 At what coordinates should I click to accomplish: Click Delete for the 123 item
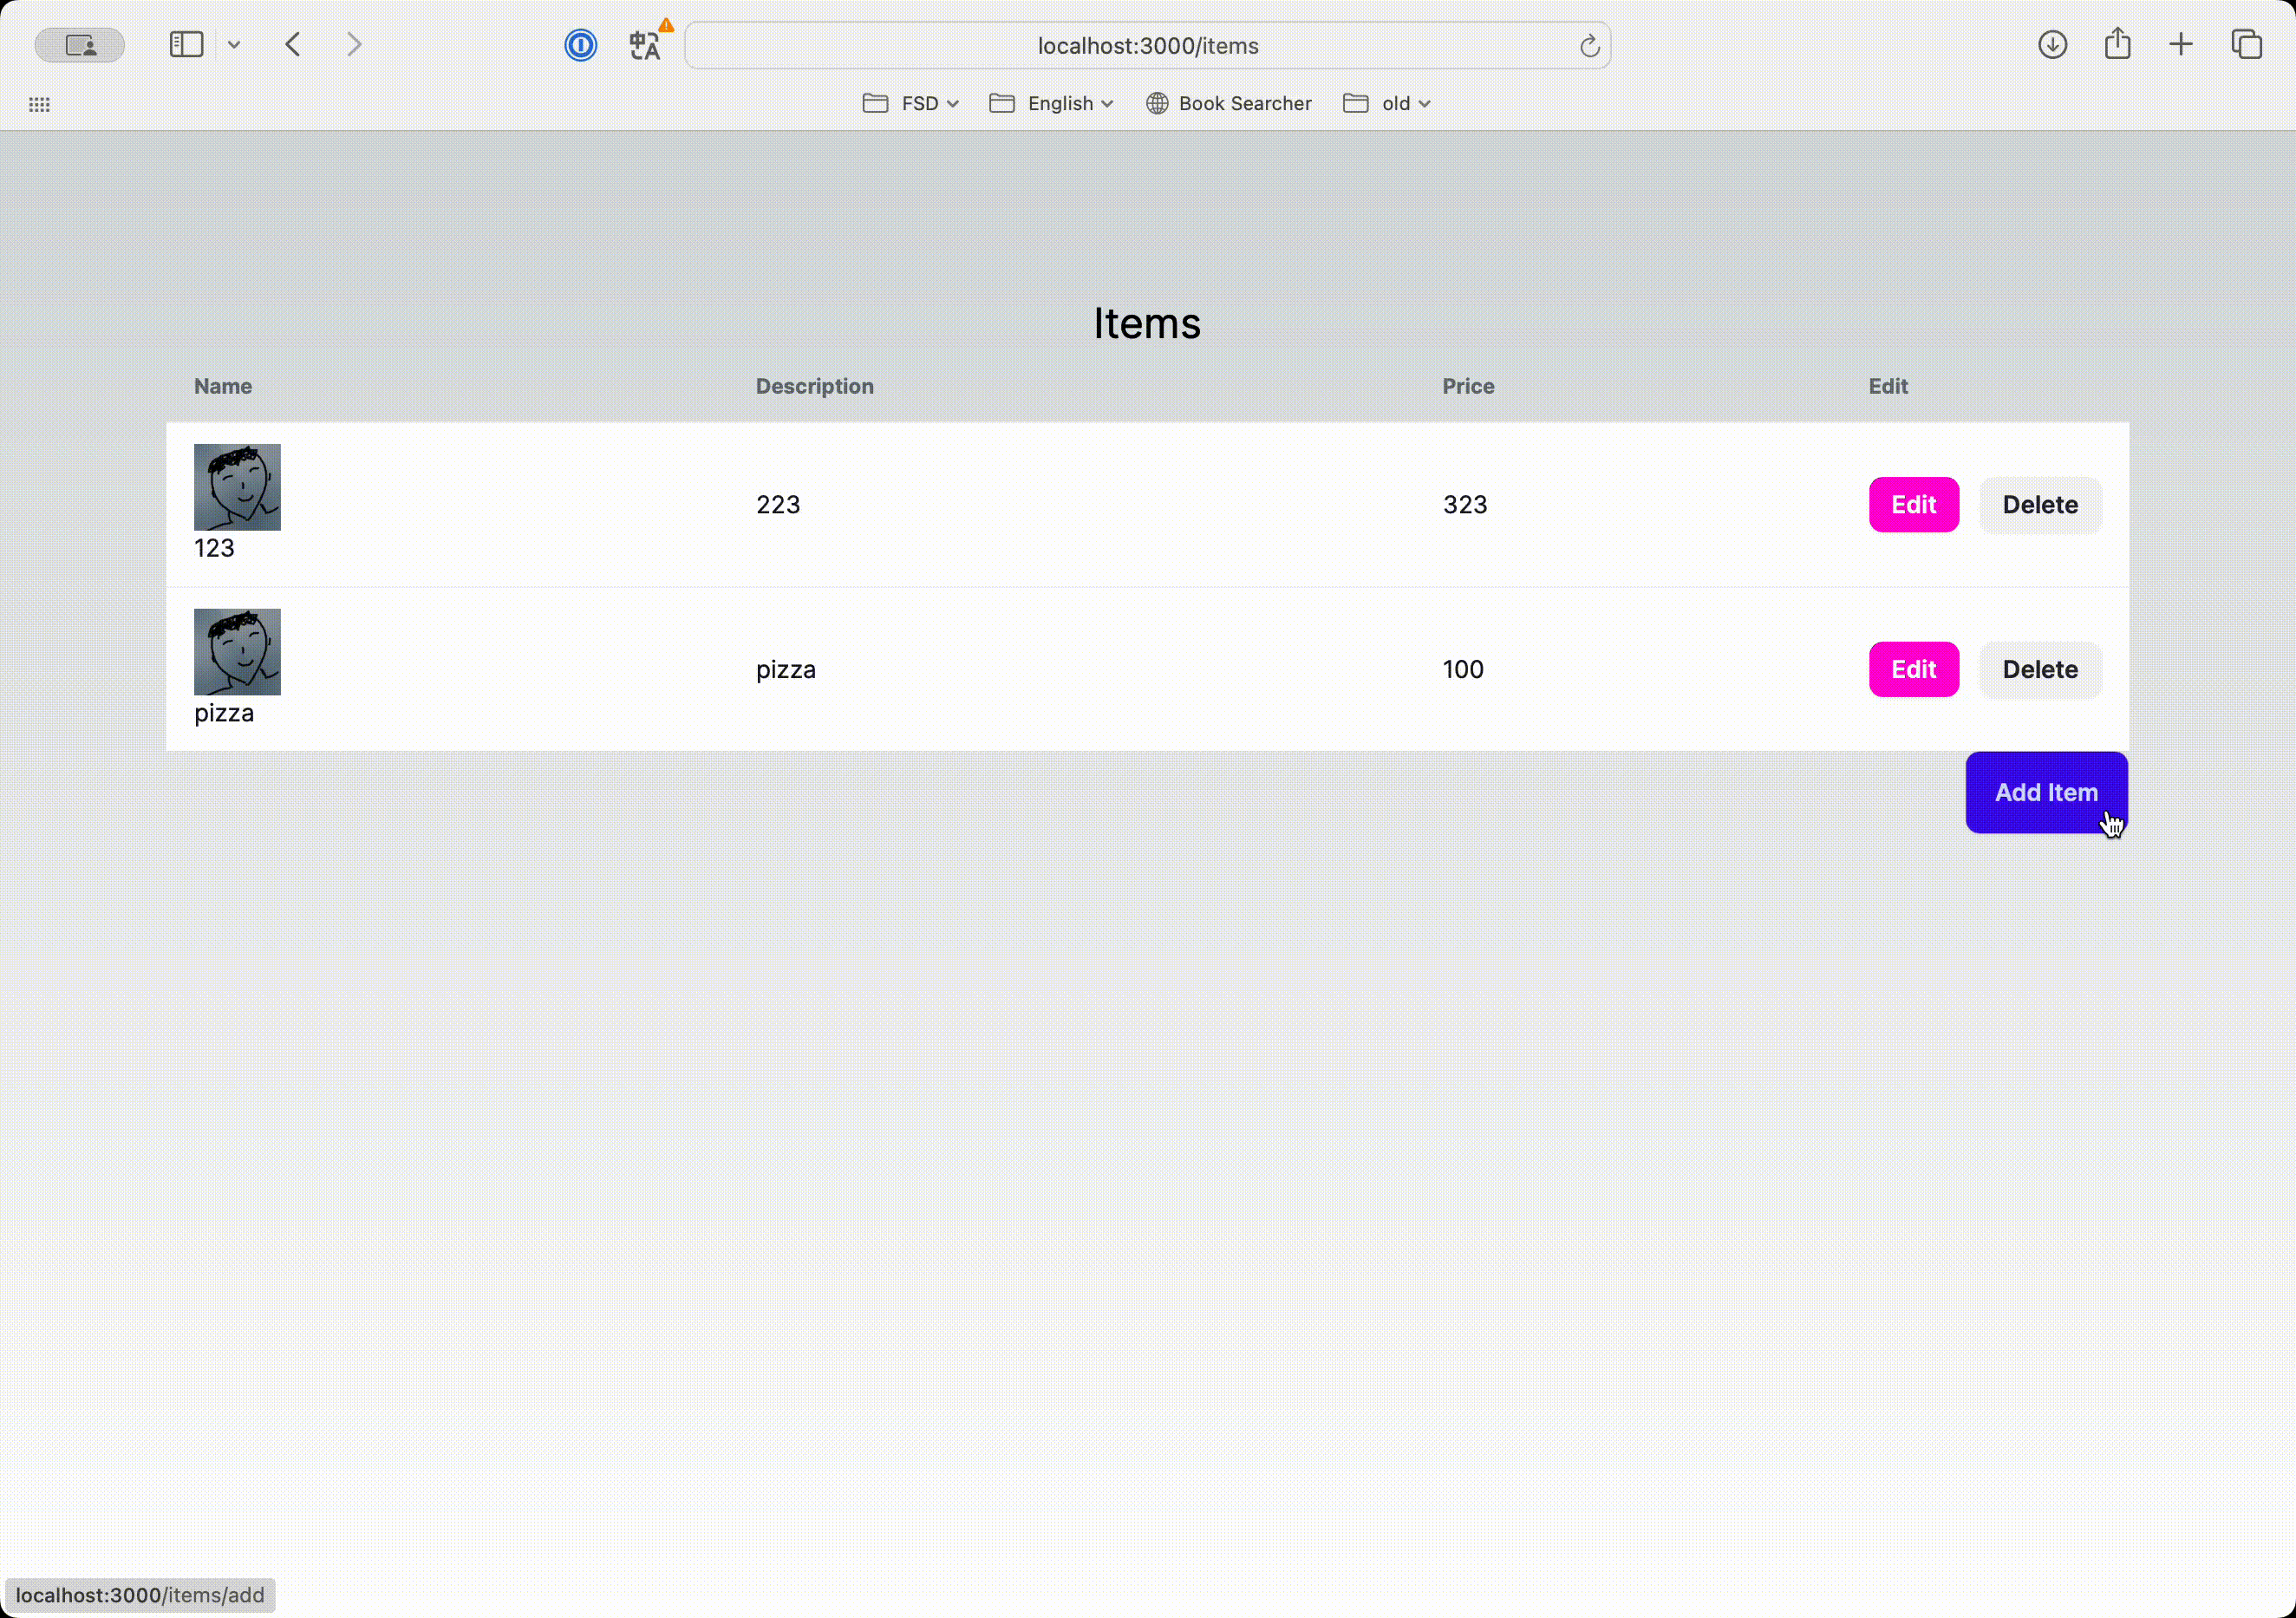point(2040,505)
